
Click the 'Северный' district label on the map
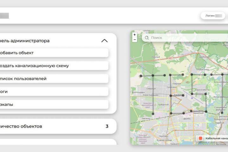151,89
